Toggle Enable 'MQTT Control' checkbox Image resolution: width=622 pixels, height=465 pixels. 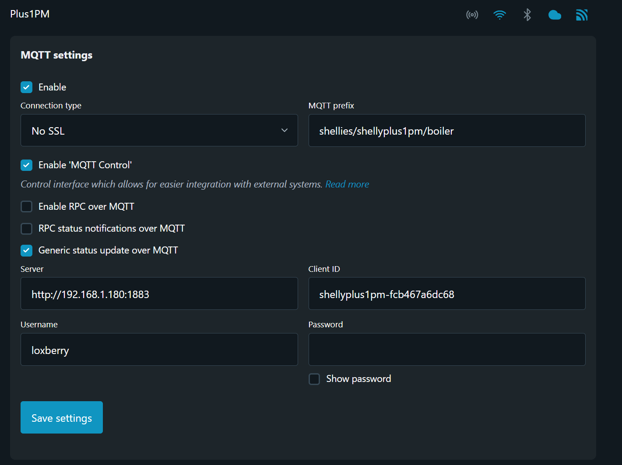click(27, 165)
